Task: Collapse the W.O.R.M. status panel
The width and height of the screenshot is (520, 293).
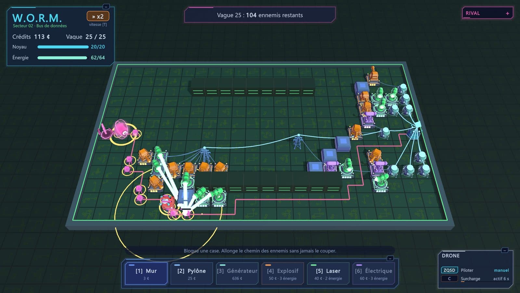Action: coord(106,7)
